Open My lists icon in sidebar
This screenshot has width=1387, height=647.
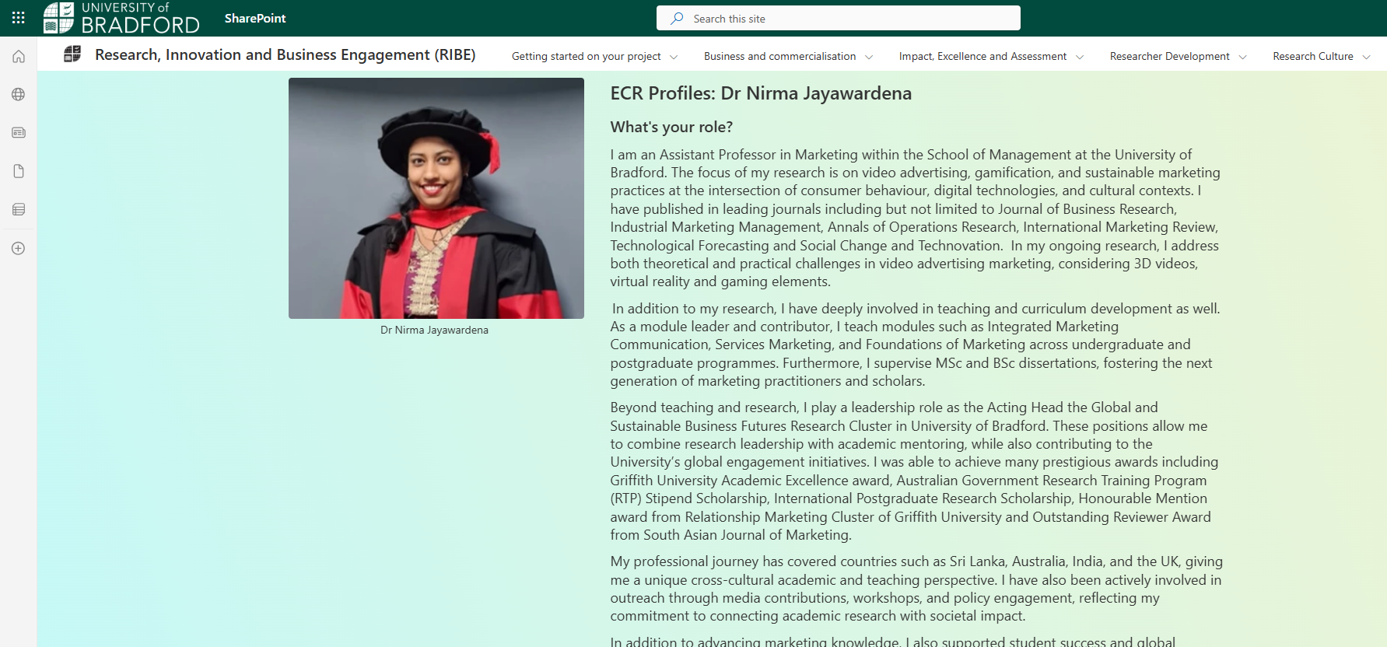pos(19,209)
